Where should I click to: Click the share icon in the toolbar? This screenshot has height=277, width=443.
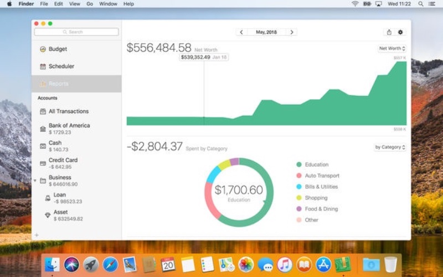[389, 32]
